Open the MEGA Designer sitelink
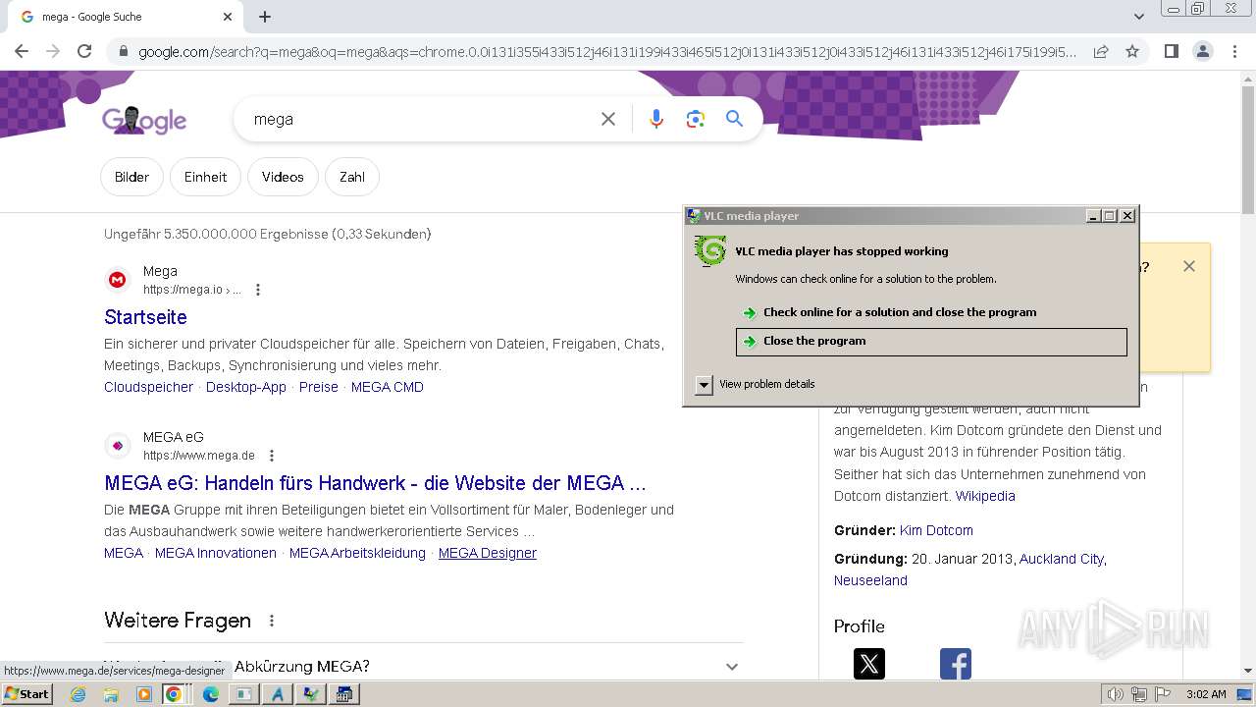Viewport: 1256px width, 707px height. click(x=488, y=553)
